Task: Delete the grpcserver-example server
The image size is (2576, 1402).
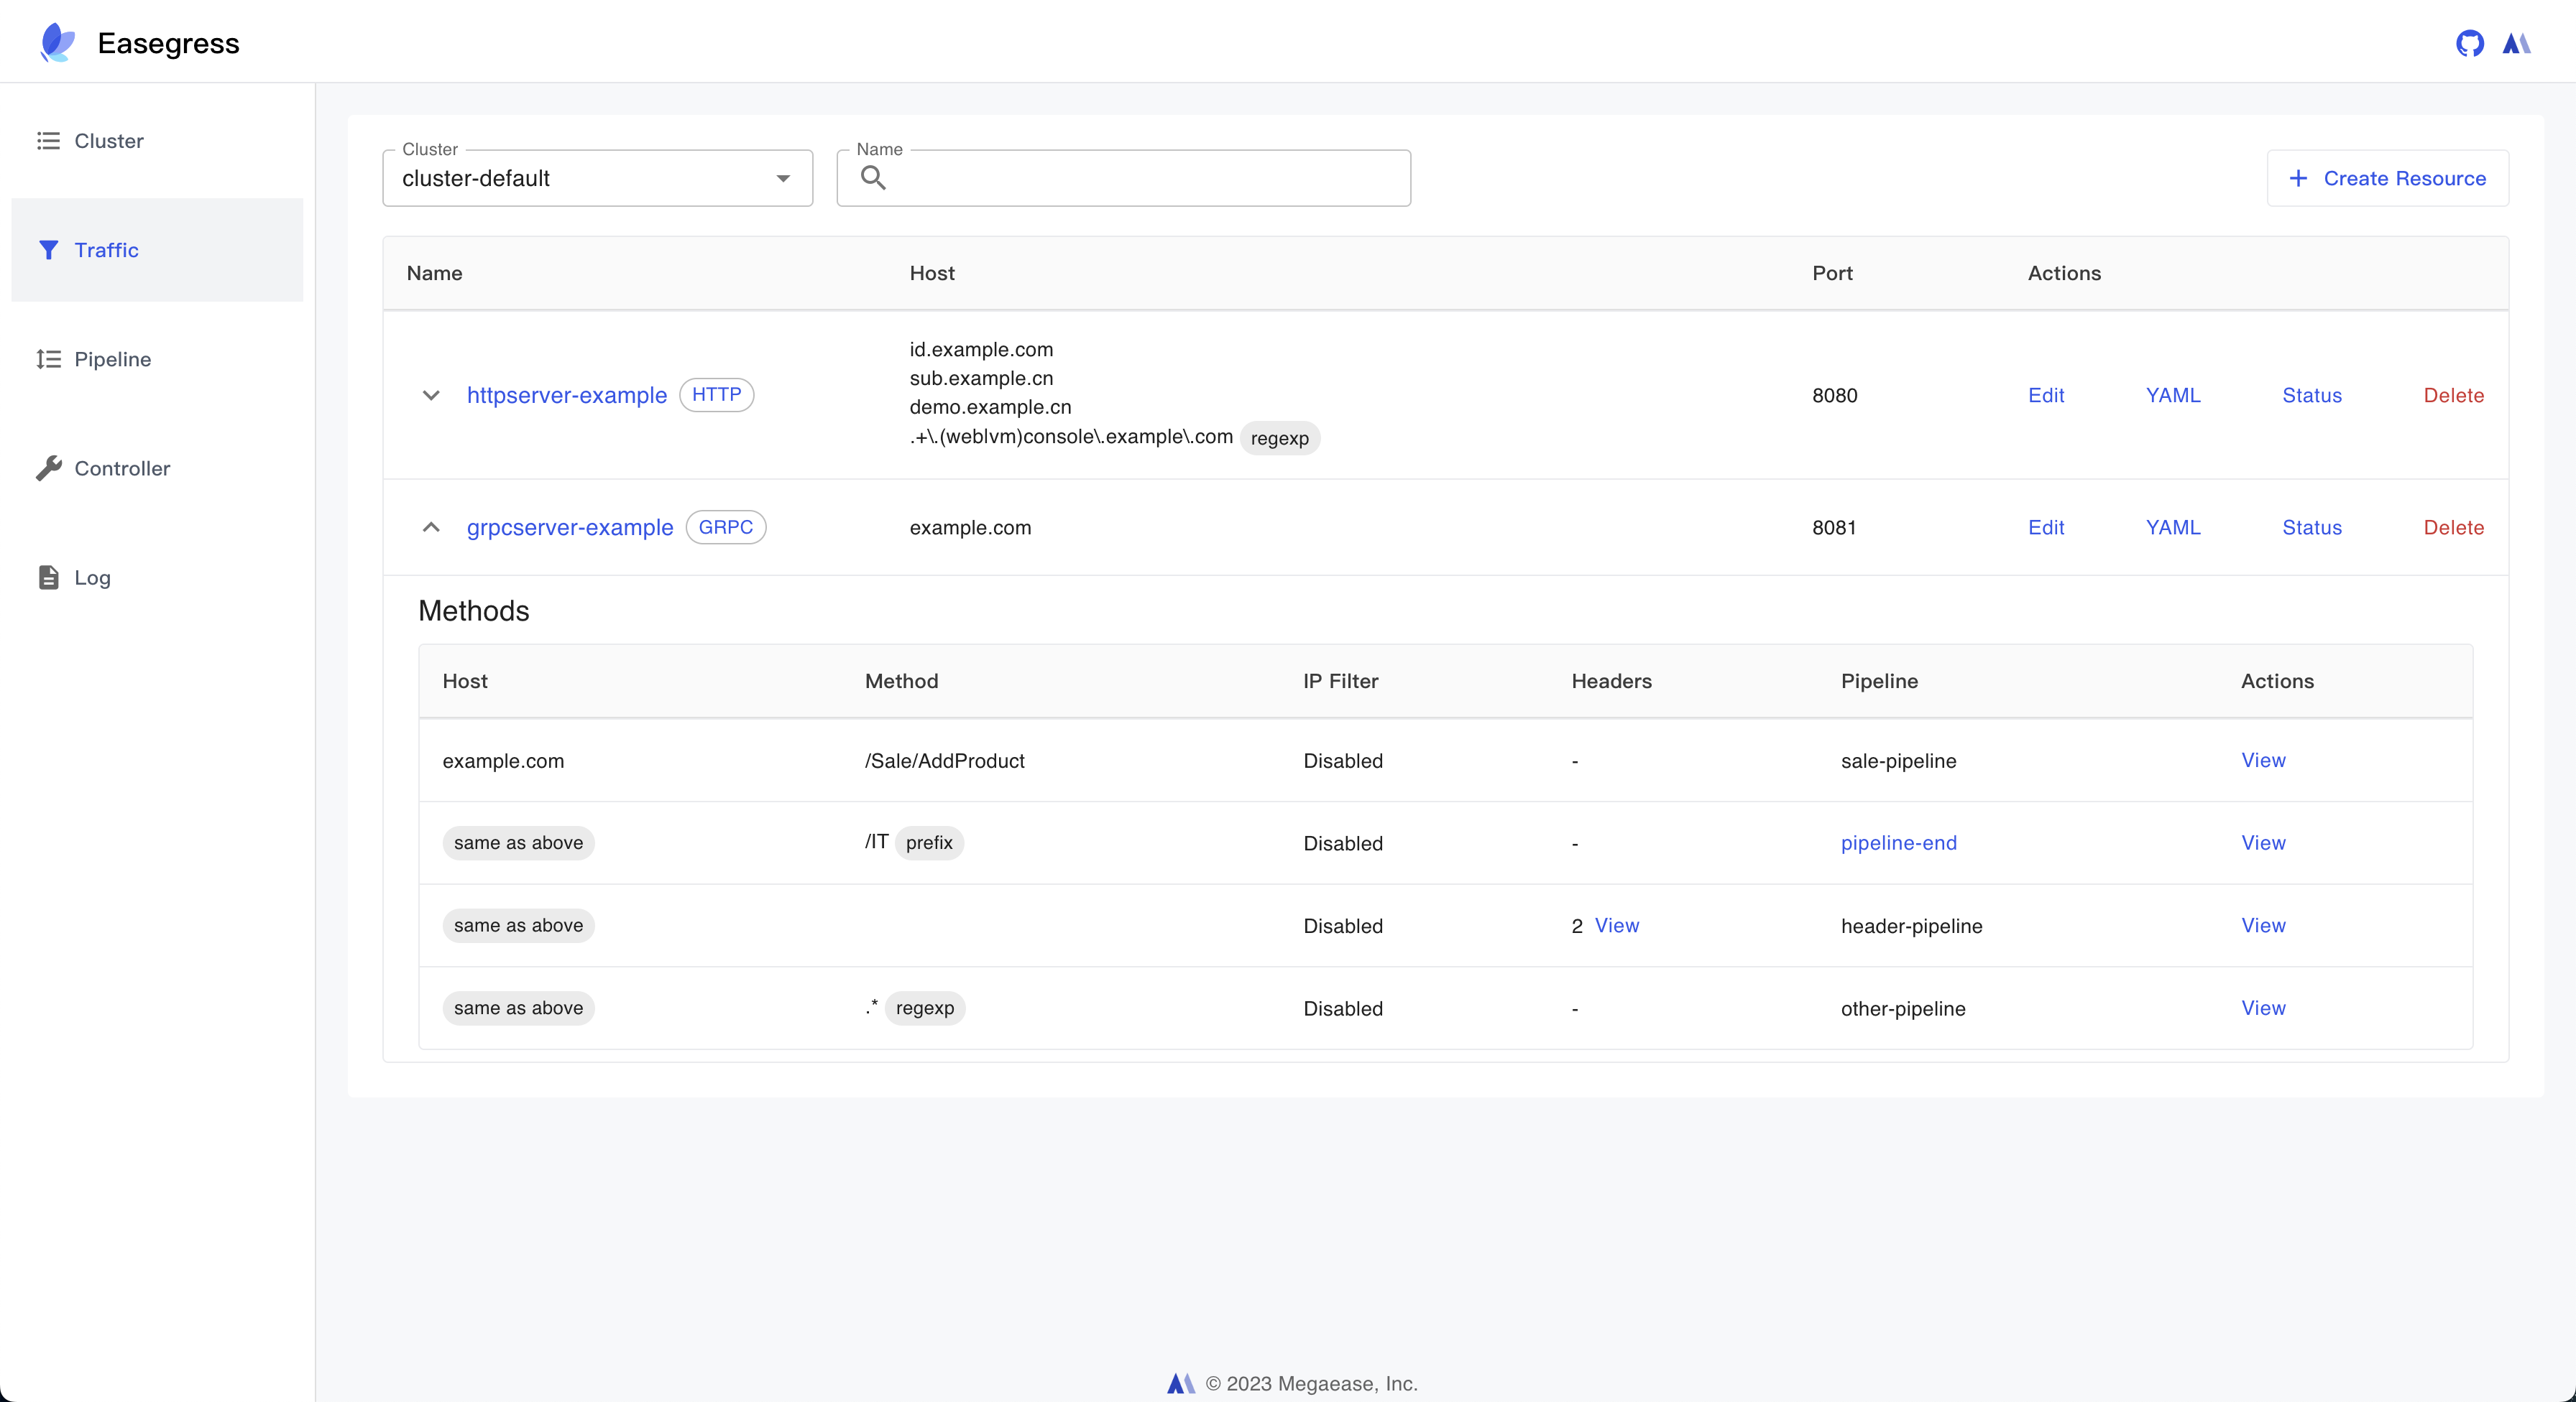Action: [x=2453, y=528]
